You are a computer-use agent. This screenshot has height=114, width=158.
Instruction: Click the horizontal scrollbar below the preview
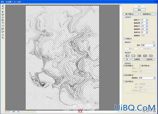(77, 112)
